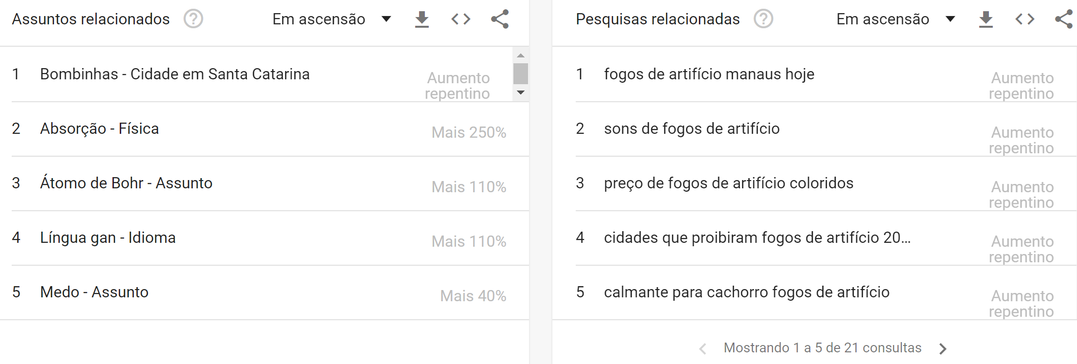Image resolution: width=1077 pixels, height=364 pixels.
Task: Open help for Pesquisas relacionadas
Action: pyautogui.click(x=763, y=19)
